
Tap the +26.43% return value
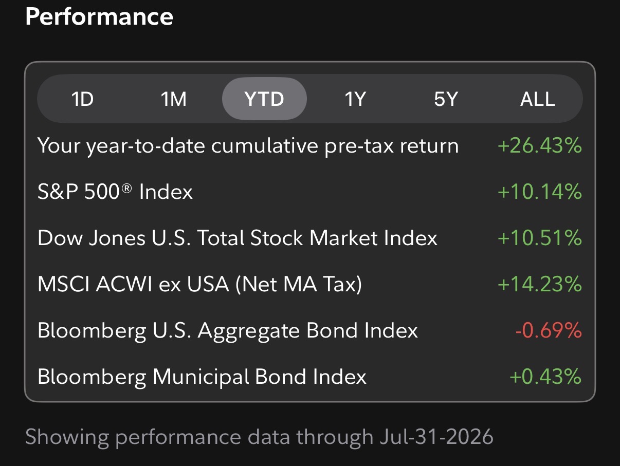pos(540,146)
